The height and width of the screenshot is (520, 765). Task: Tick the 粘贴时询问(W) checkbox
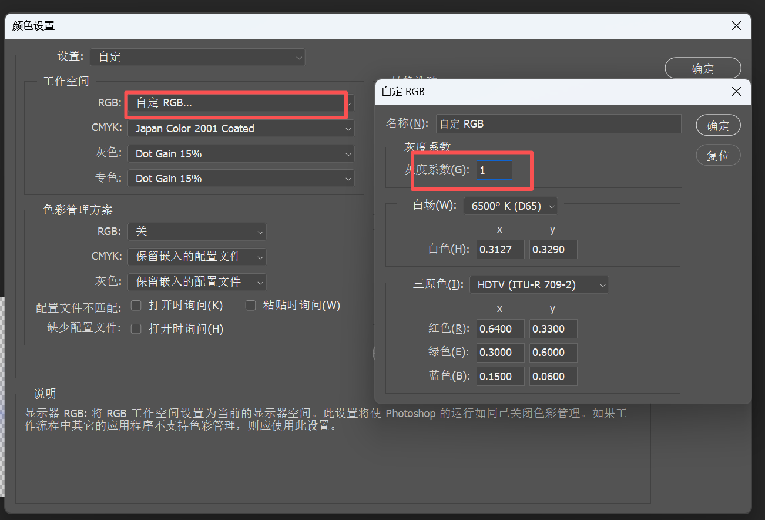tap(251, 306)
